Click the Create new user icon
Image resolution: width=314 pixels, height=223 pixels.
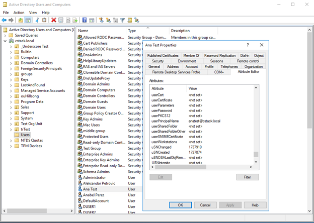101,20
